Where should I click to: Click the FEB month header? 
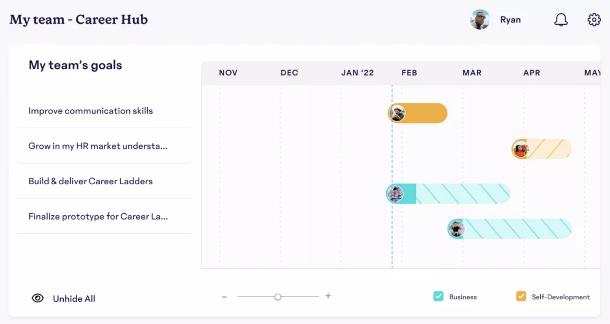(x=409, y=73)
